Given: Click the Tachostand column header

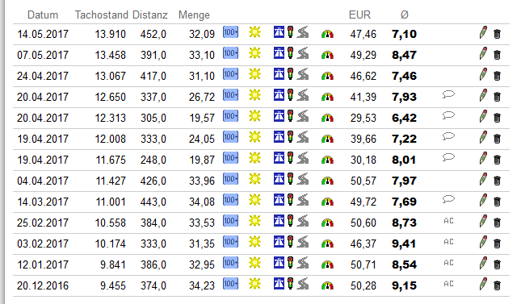Looking at the screenshot, I should click(101, 15).
